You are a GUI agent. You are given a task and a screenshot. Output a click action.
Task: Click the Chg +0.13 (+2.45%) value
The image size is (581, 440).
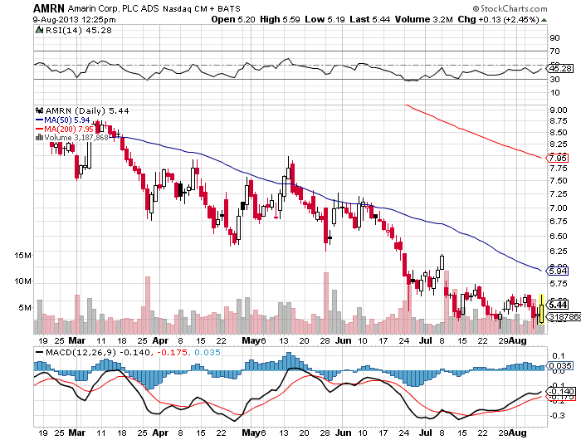coord(498,19)
